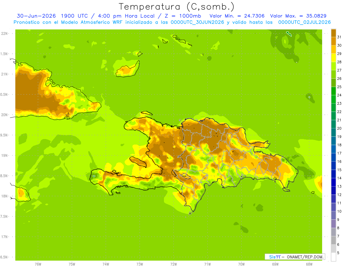
Task: Click the "17N" latitude axis label
Action: (x=4, y=237)
